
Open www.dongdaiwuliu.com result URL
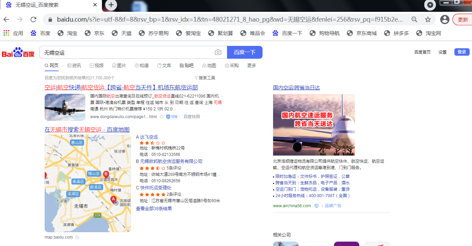[123, 117]
